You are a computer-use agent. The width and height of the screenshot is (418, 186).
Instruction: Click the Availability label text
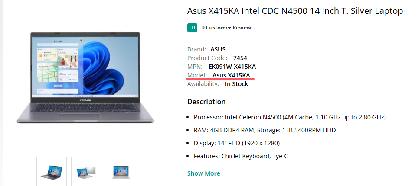(x=203, y=84)
